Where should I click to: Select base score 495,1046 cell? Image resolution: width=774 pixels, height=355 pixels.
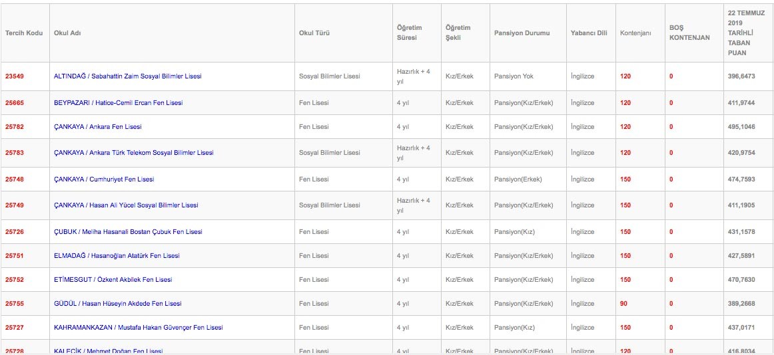click(x=741, y=127)
